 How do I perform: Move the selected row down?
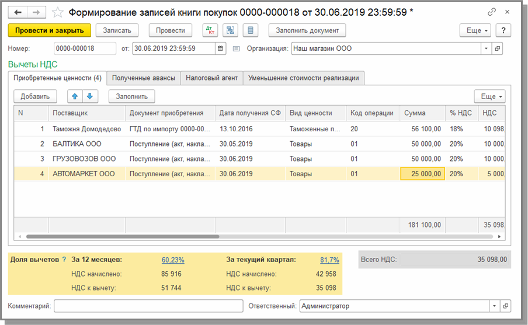tap(90, 96)
